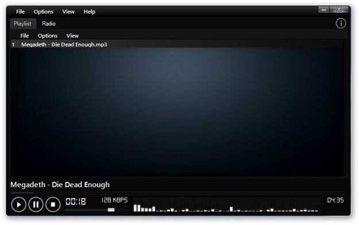Click the 04:35 total time display
This screenshot has width=359, height=225.
335,200
